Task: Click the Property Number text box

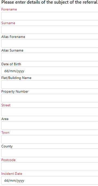Action: tap(50, 98)
